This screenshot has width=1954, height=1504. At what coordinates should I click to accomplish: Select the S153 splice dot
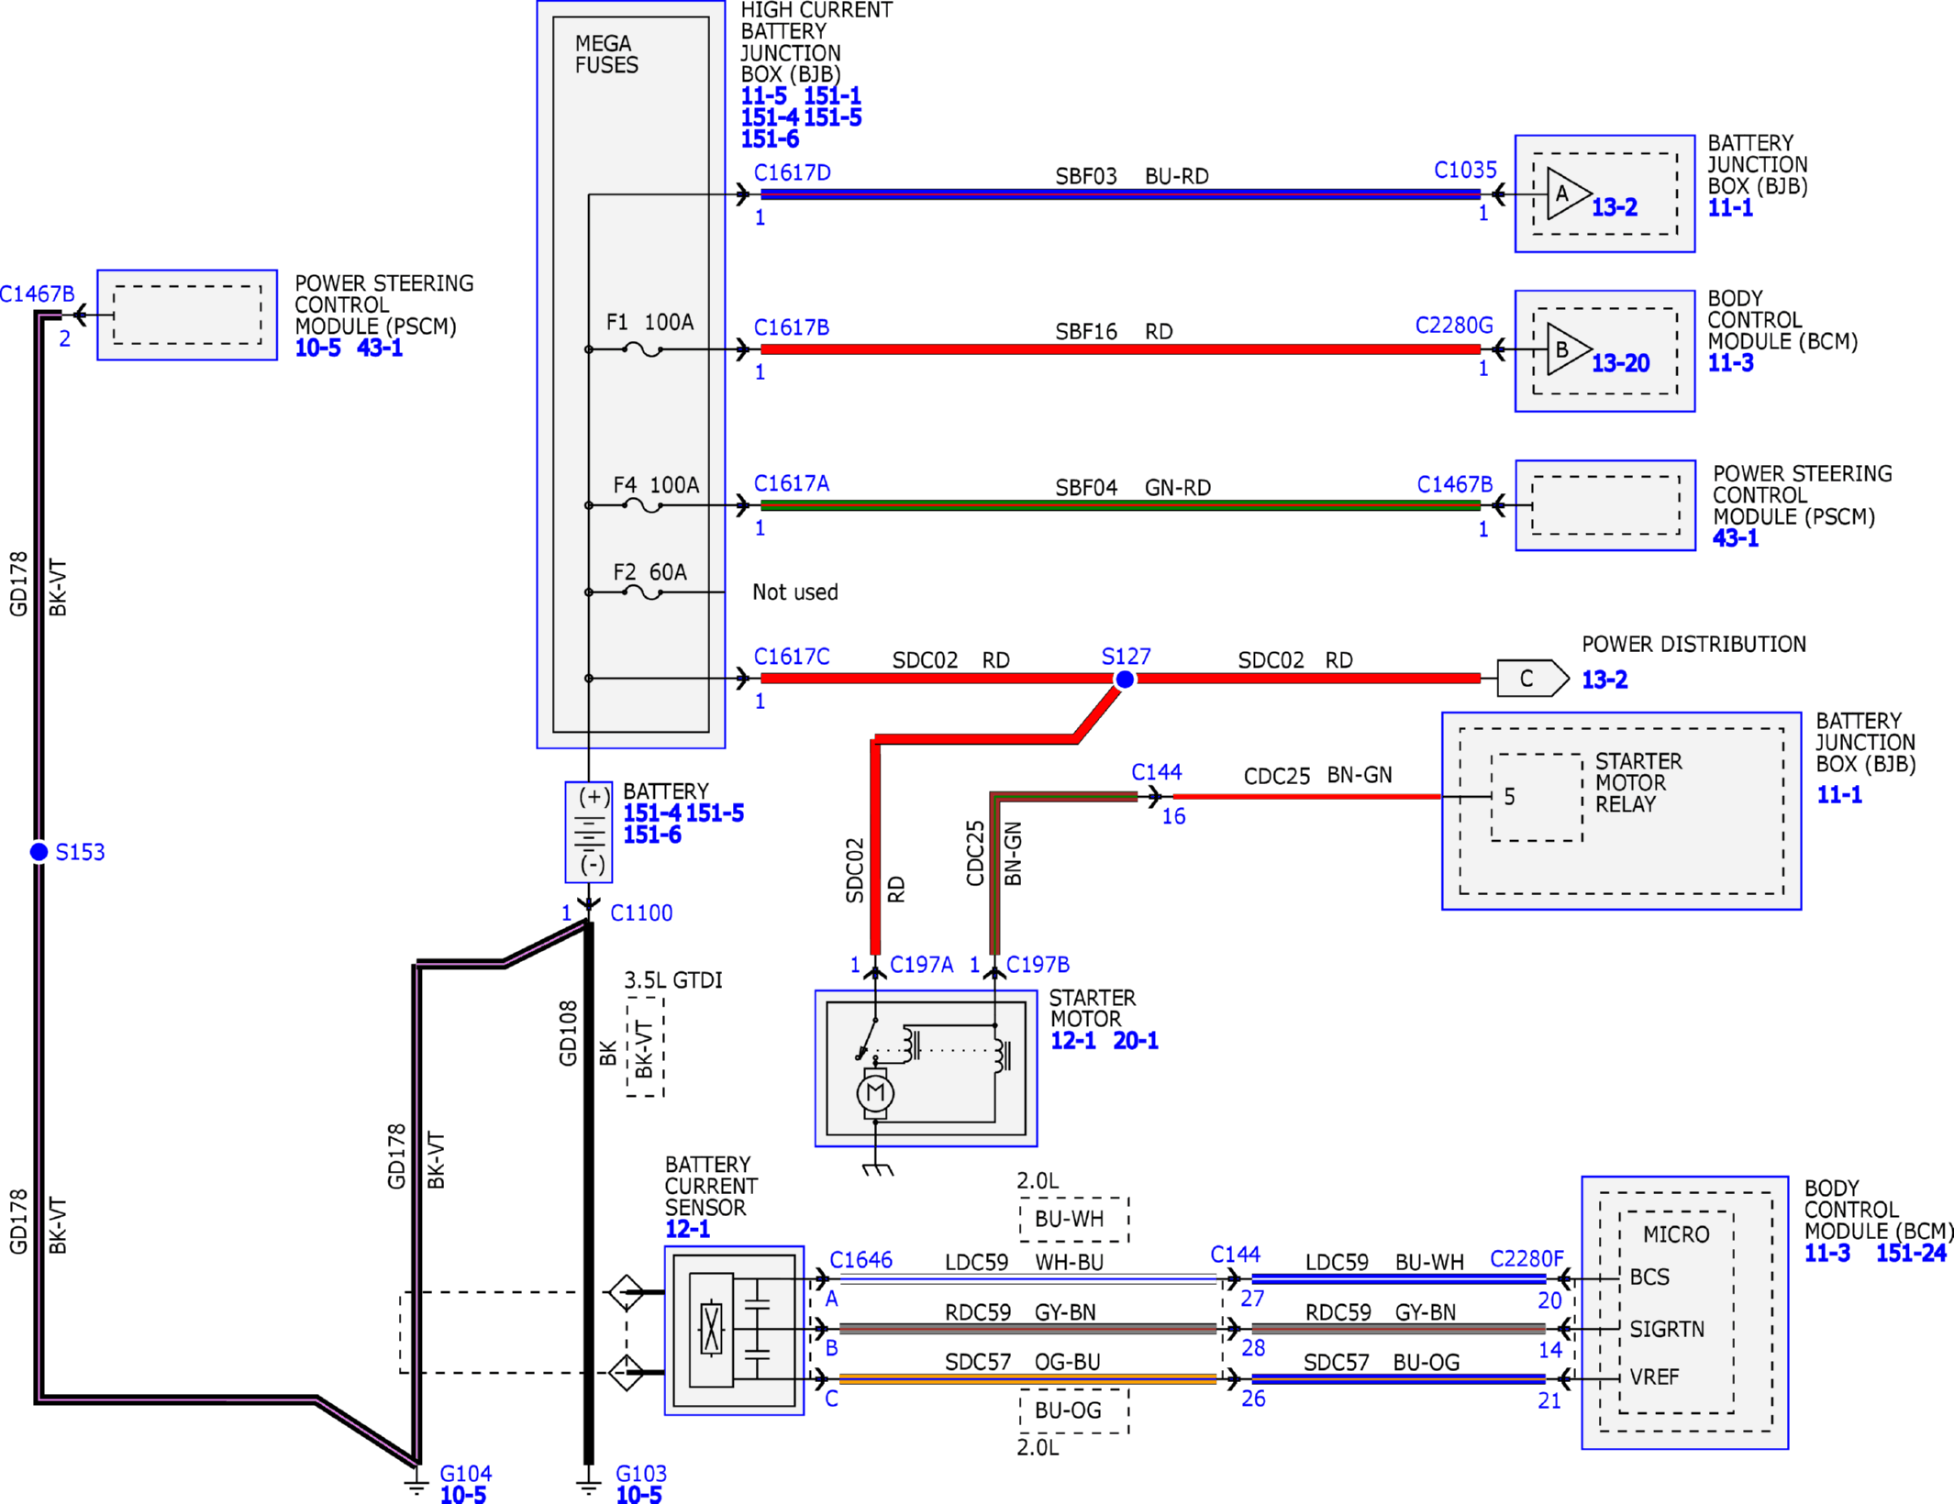tap(39, 852)
